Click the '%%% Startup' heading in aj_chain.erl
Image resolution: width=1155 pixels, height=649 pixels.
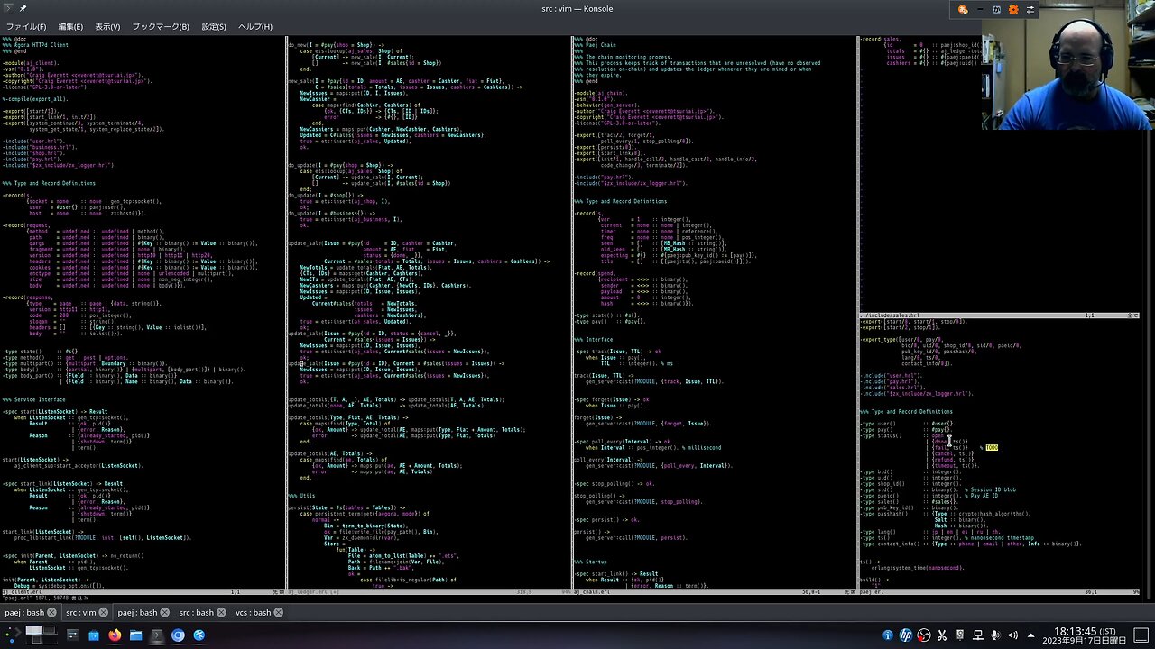[x=590, y=562]
